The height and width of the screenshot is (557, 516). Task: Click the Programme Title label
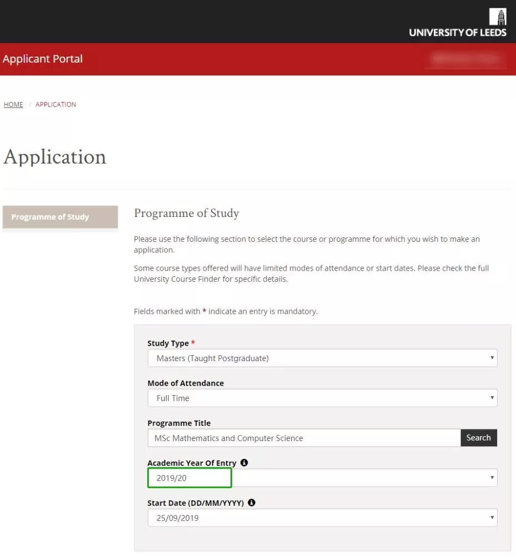pyautogui.click(x=179, y=423)
